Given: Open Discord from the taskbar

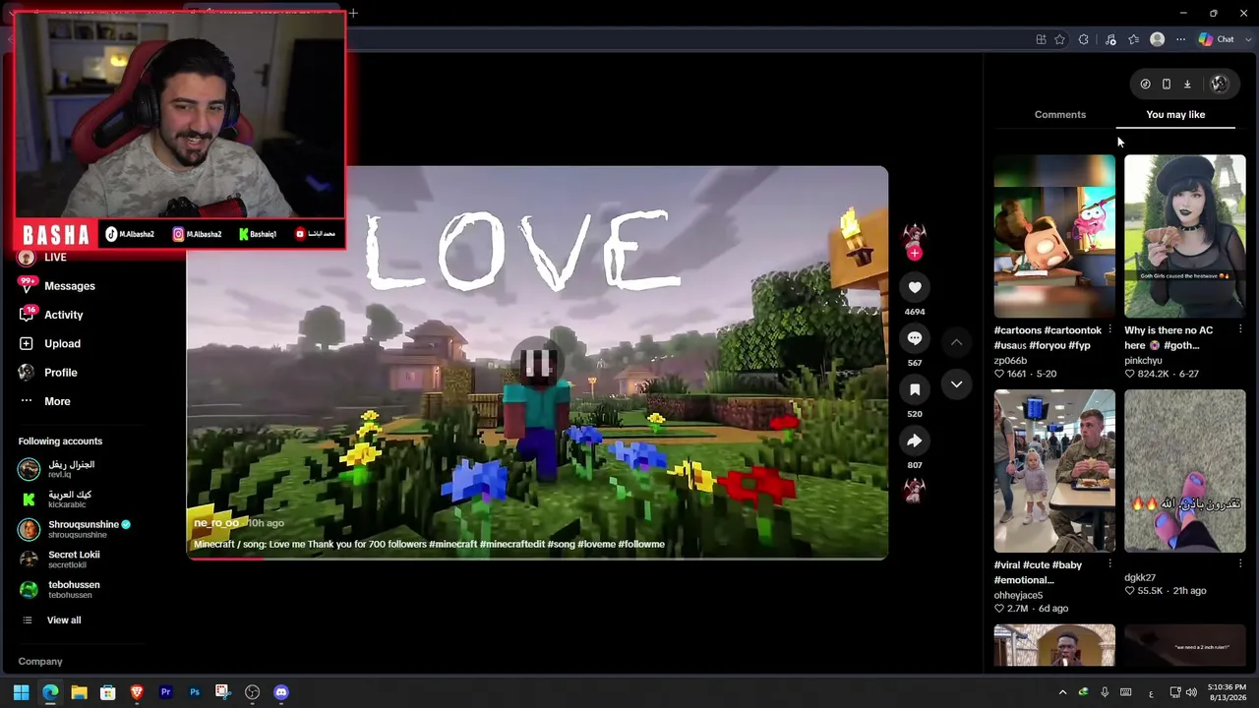Looking at the screenshot, I should click(x=281, y=692).
